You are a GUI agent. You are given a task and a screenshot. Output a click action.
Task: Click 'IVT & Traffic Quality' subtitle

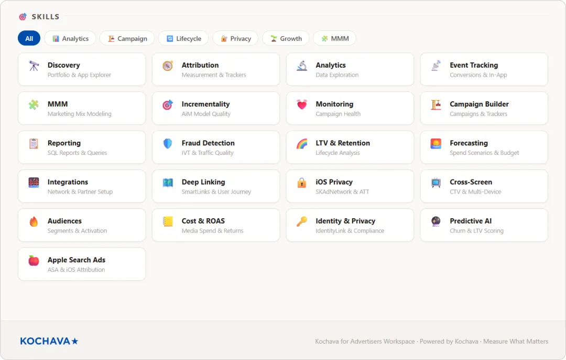click(208, 153)
